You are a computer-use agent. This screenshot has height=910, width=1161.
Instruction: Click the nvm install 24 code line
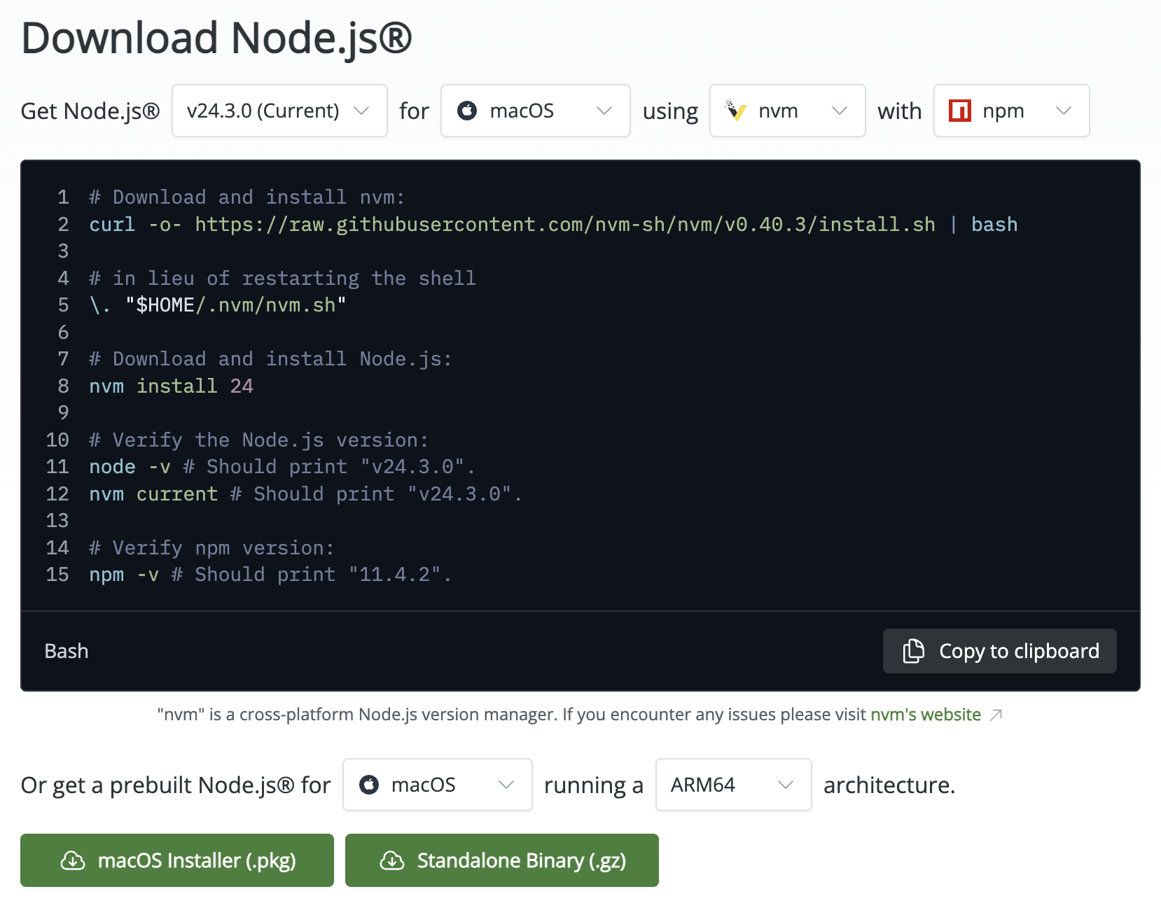click(172, 386)
